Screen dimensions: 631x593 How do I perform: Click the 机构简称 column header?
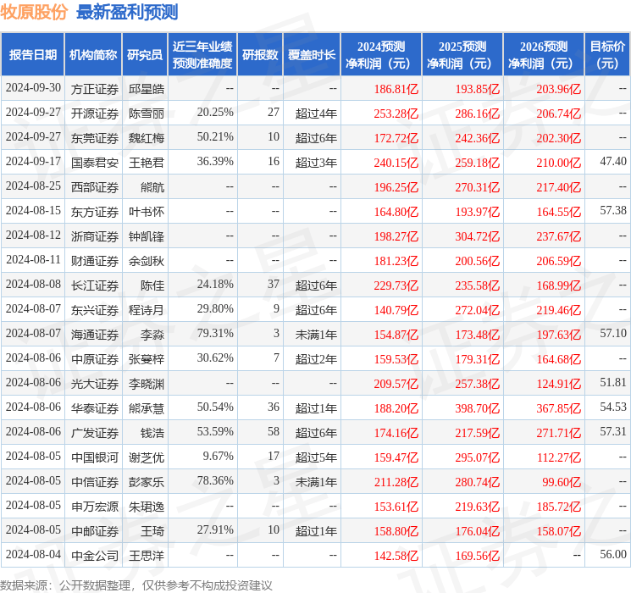pyautogui.click(x=93, y=54)
